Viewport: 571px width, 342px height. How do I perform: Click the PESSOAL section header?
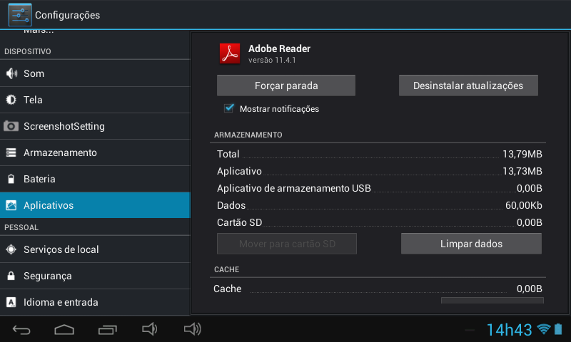coord(21,227)
